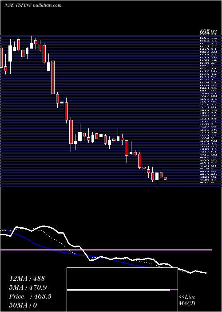Image resolution: width=222 pixels, height=312 pixels.
Task: Click the 12MA : 488 value
Action: coord(27,279)
